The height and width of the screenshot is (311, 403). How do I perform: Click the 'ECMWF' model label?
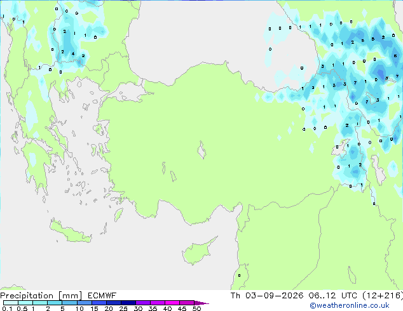coord(102,296)
